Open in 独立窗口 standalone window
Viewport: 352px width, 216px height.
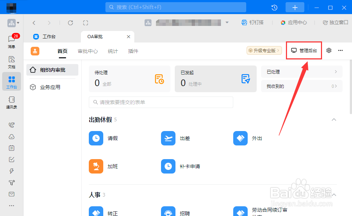(336, 22)
